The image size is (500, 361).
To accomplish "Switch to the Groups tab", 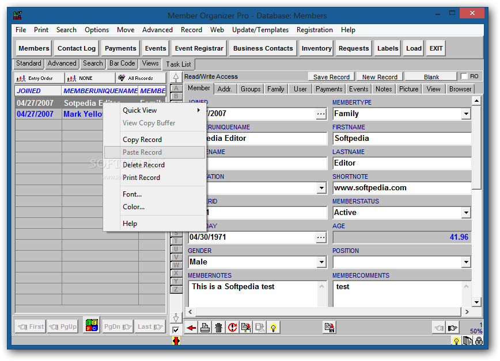I will point(251,89).
